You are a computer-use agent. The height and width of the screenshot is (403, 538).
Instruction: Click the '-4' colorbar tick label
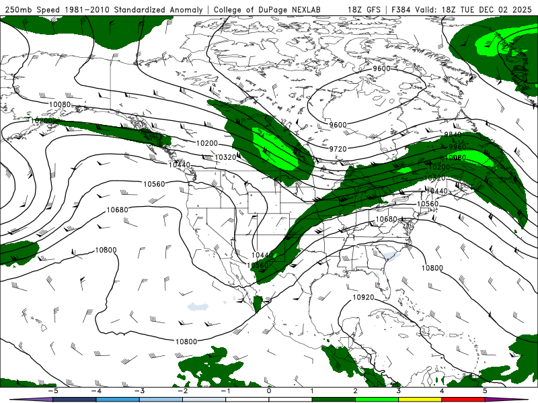click(x=95, y=391)
